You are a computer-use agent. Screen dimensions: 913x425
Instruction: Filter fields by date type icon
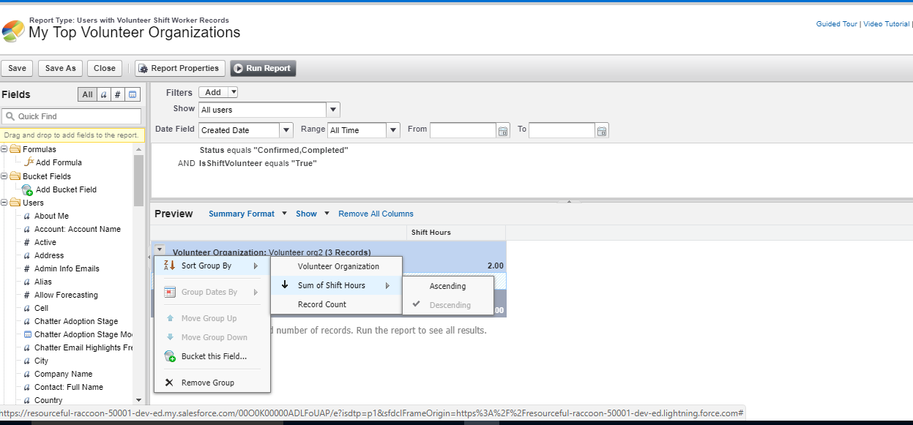[x=133, y=94]
